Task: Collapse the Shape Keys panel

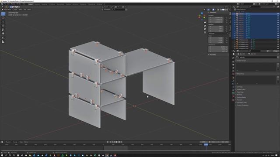Action: pyautogui.click(x=241, y=74)
